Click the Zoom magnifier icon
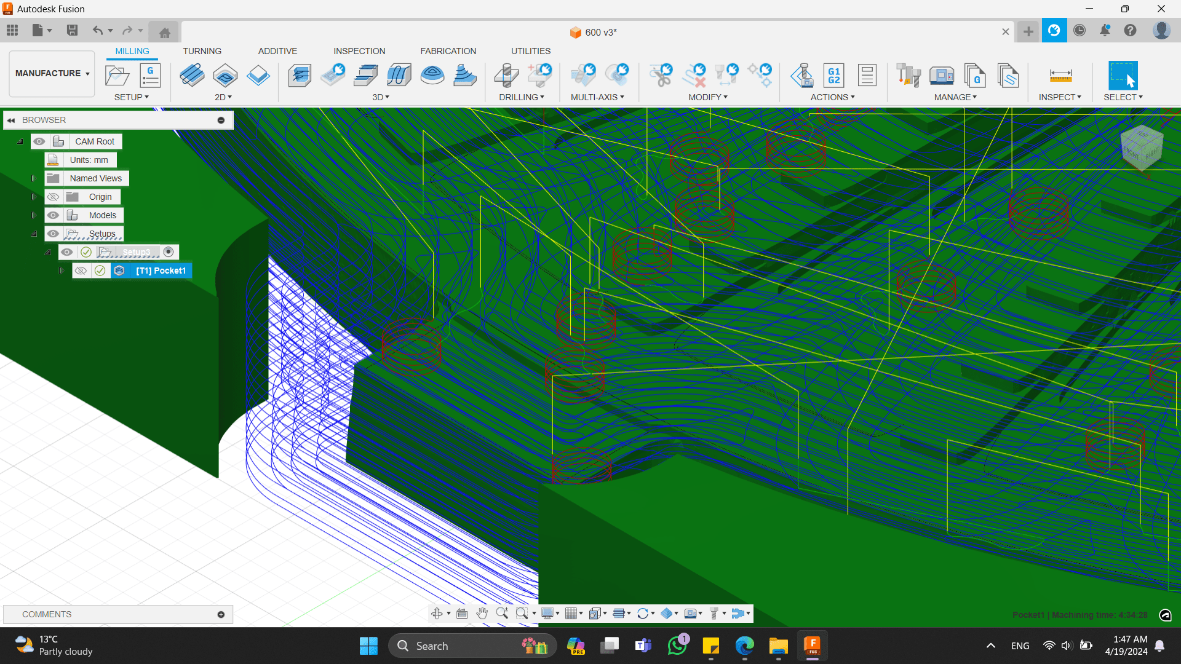 click(502, 613)
